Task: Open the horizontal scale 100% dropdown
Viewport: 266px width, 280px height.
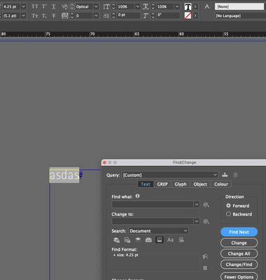Action: click(177, 7)
